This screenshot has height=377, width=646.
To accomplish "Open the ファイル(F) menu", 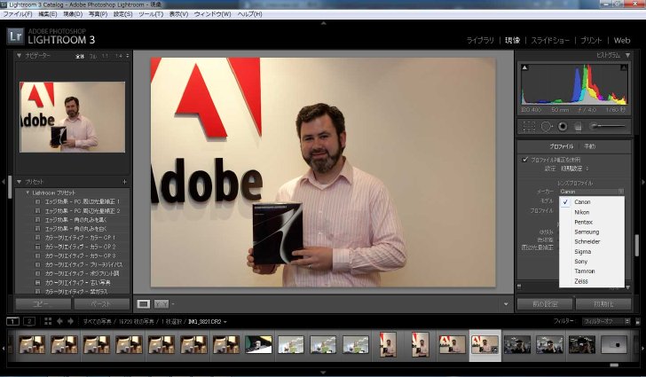I will coord(18,14).
